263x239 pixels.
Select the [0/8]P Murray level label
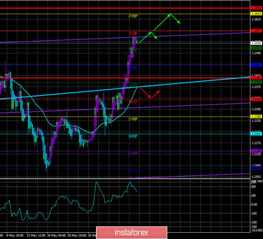pos(133,136)
